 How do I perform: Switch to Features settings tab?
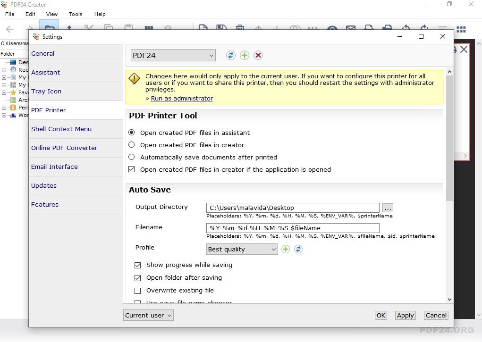point(76,205)
